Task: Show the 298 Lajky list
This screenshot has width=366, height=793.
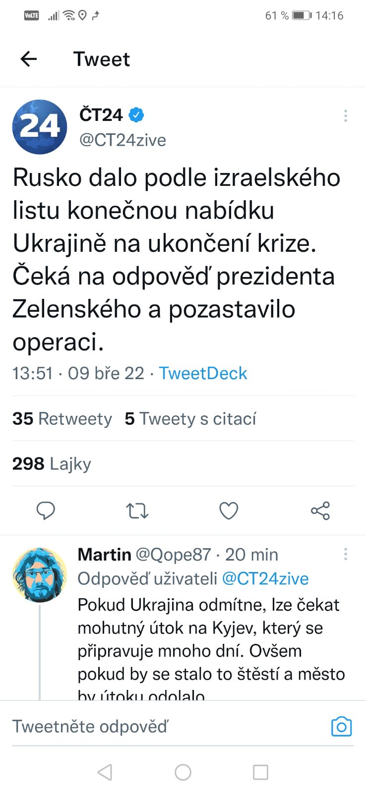Action: click(x=52, y=464)
